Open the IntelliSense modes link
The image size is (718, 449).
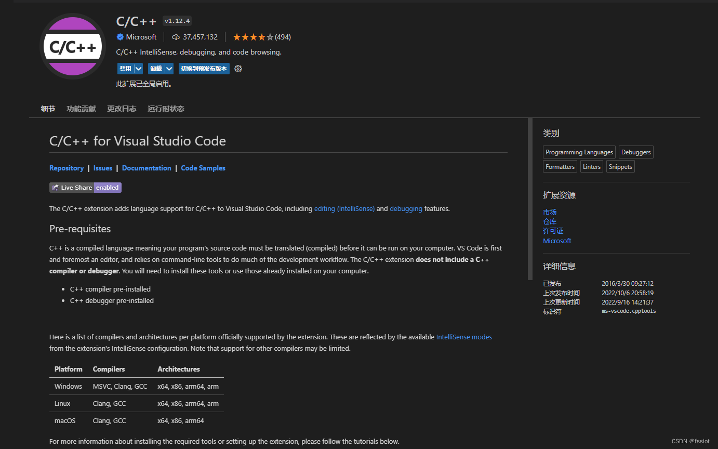464,337
